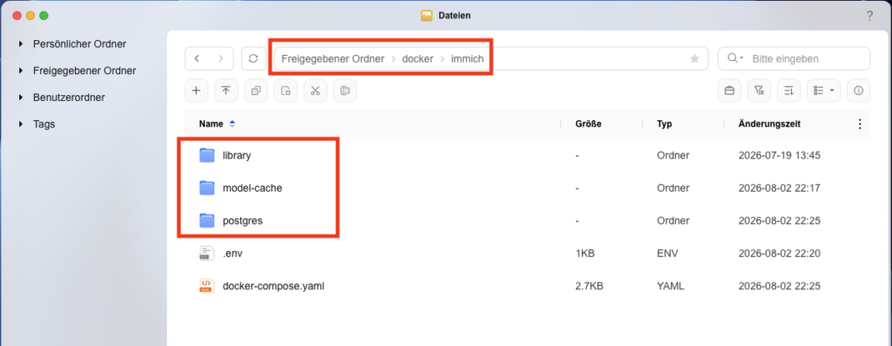892x346 pixels.
Task: Click the Dateien title bar icon
Action: tap(427, 16)
